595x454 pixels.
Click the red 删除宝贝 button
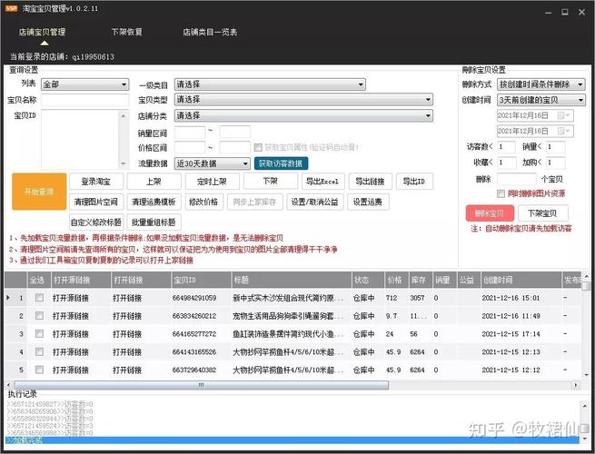tap(490, 213)
